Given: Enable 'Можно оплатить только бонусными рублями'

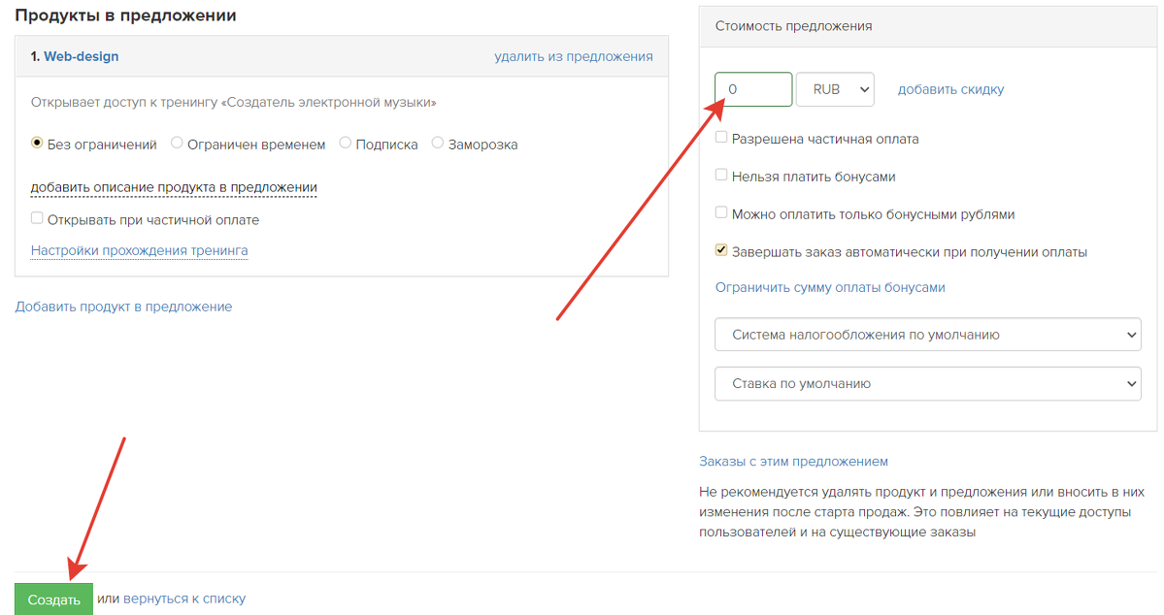Looking at the screenshot, I should (720, 212).
